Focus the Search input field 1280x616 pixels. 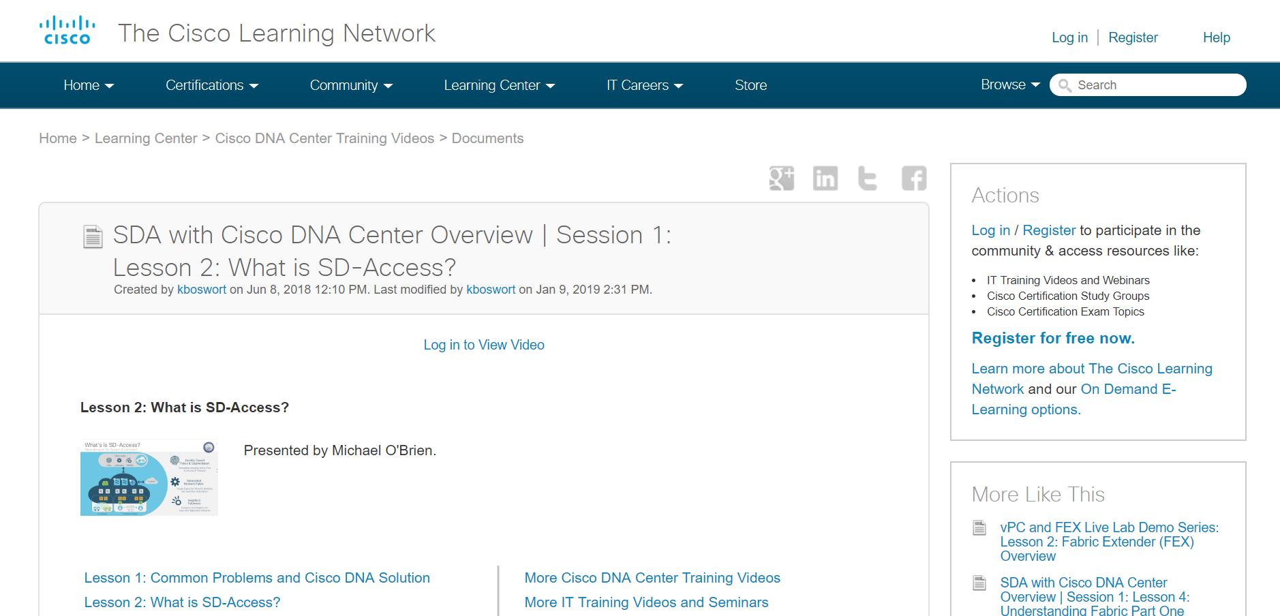[x=1157, y=85]
